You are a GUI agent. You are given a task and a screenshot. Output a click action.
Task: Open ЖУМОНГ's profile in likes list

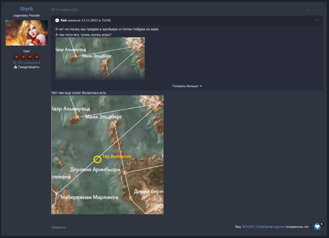pos(248,227)
